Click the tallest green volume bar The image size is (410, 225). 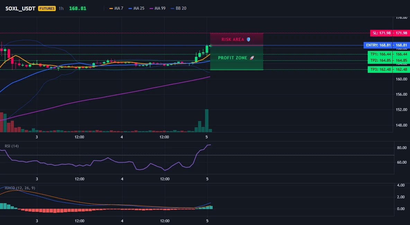(207, 121)
